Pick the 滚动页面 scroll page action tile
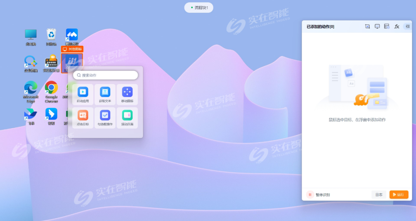The image size is (416, 221). [x=127, y=118]
